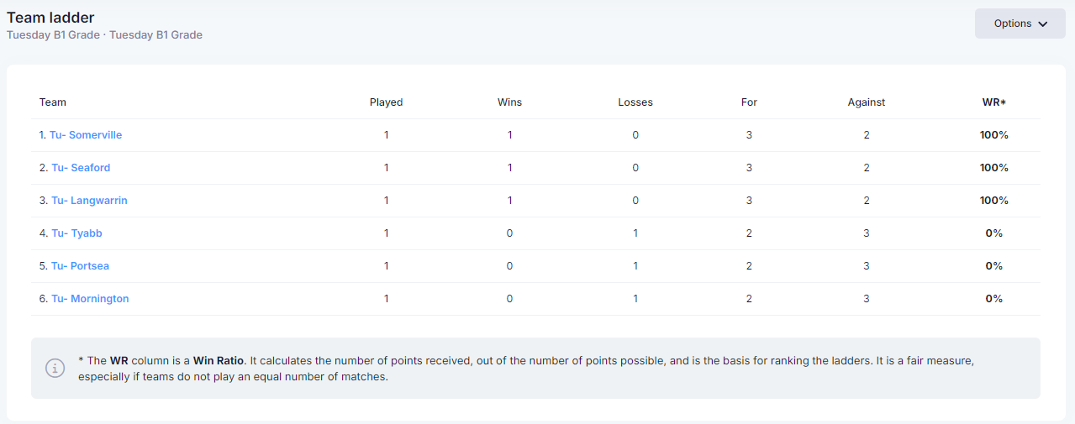Select the Tu- Langwarrin team link
Image resolution: width=1075 pixels, height=424 pixels.
tap(89, 201)
